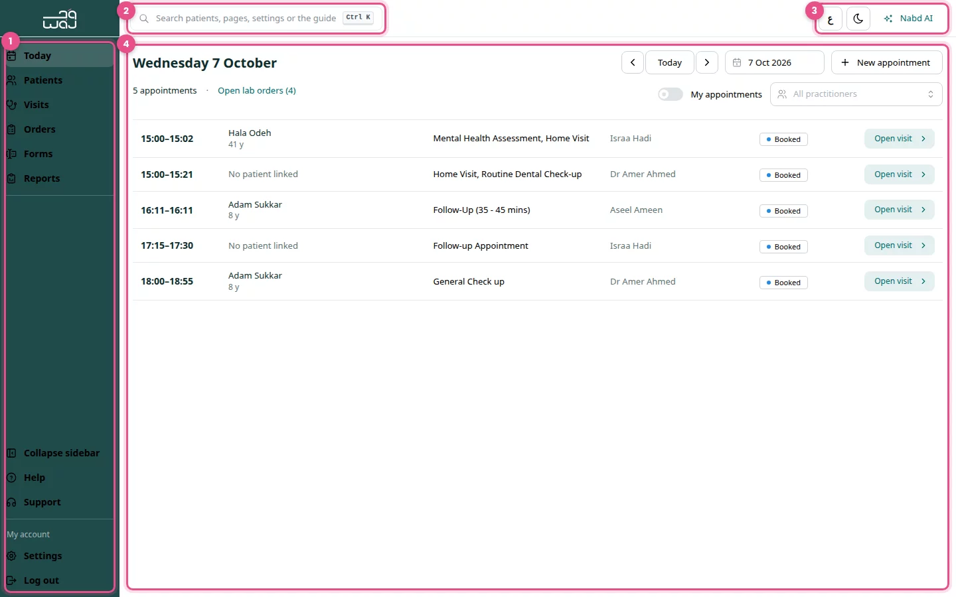Click the Booked status on 17:15–17:30 row
This screenshot has width=956, height=597.
[x=783, y=247]
